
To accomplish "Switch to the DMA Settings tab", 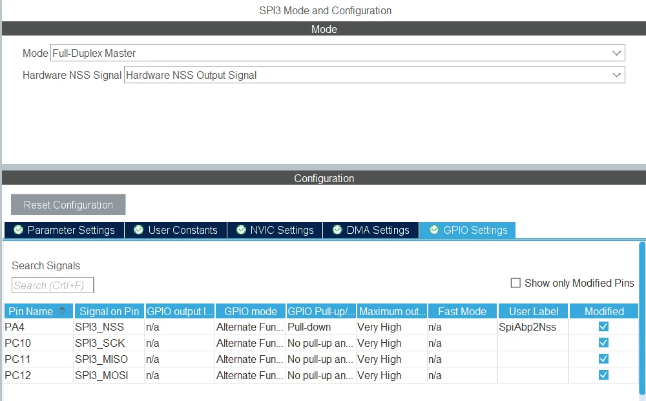I will (x=371, y=230).
